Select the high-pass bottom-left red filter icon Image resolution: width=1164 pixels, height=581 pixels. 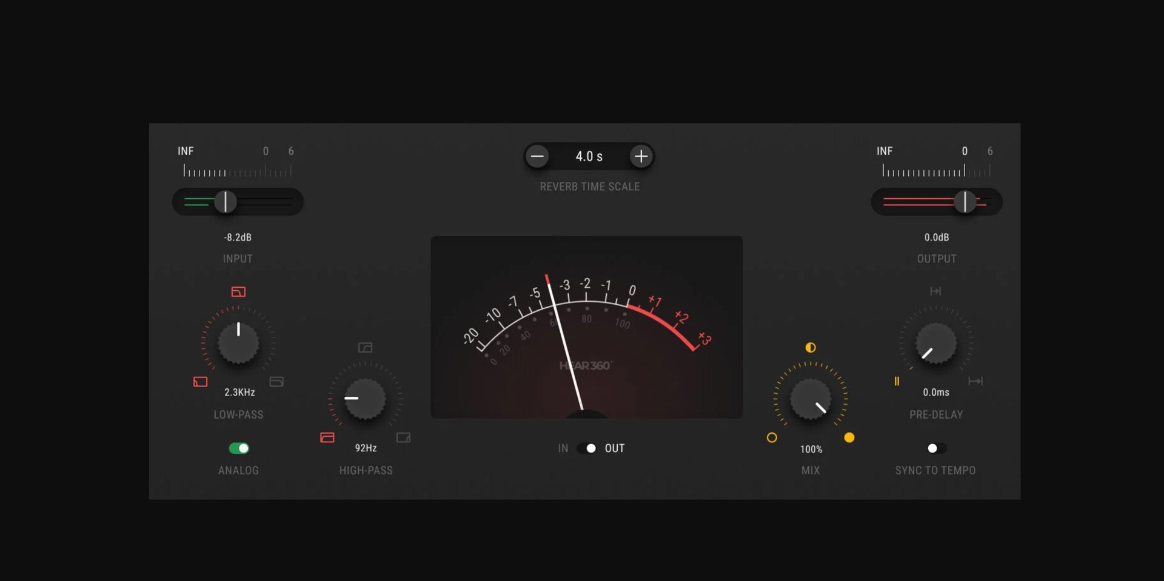tap(327, 437)
